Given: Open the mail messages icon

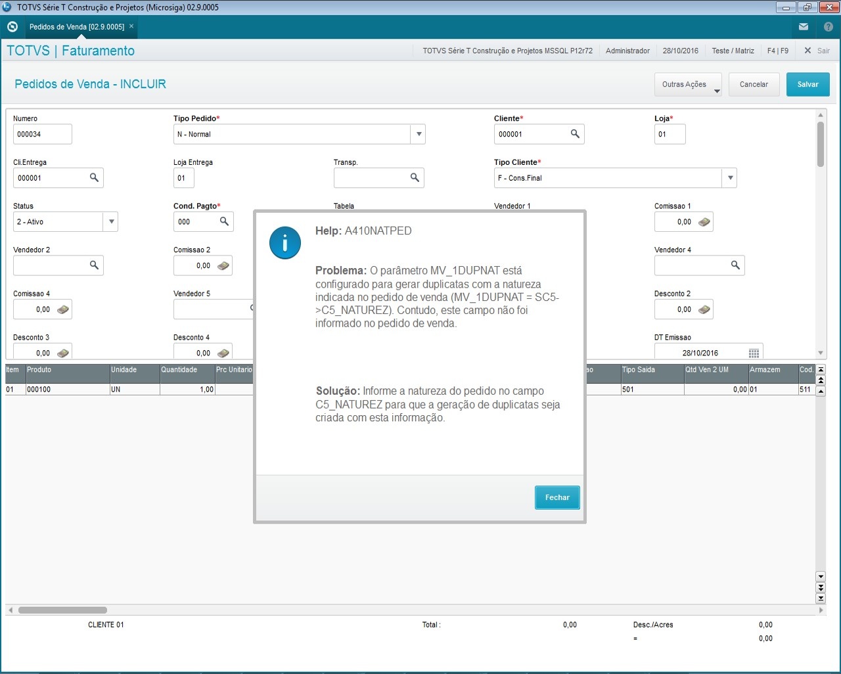Looking at the screenshot, I should tap(804, 27).
